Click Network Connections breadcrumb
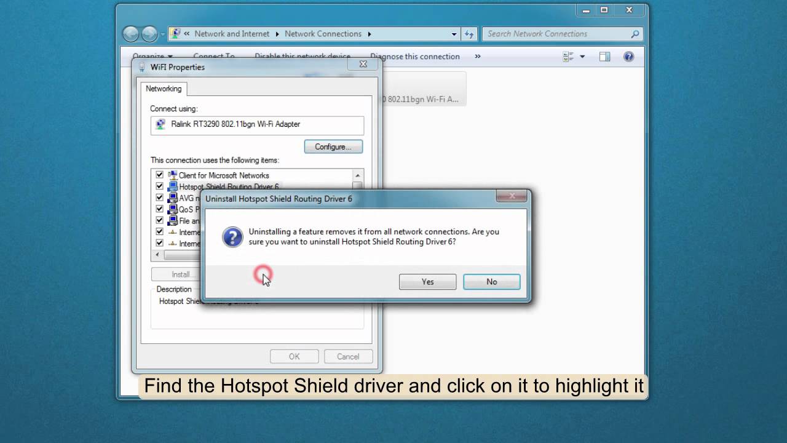The height and width of the screenshot is (443, 787). pyautogui.click(x=323, y=34)
